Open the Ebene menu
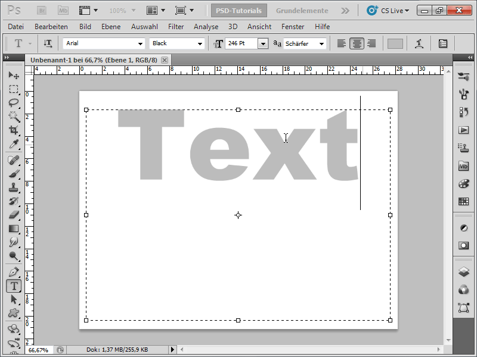The width and height of the screenshot is (477, 357). (x=111, y=27)
